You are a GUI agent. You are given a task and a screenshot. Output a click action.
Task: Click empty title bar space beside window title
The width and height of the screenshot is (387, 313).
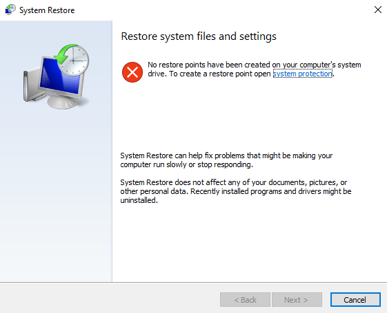click(x=222, y=10)
